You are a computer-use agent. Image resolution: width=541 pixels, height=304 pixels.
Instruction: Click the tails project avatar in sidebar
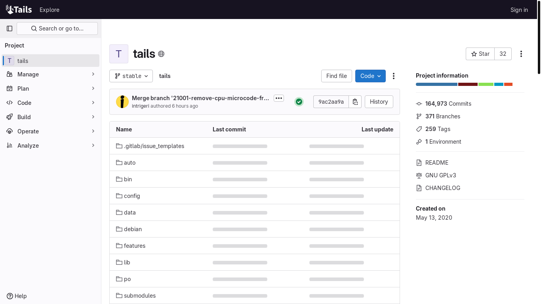pos(10,61)
